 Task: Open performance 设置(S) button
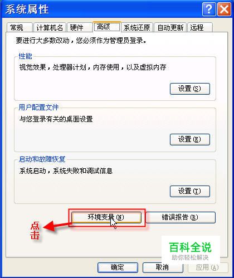coord(190,89)
